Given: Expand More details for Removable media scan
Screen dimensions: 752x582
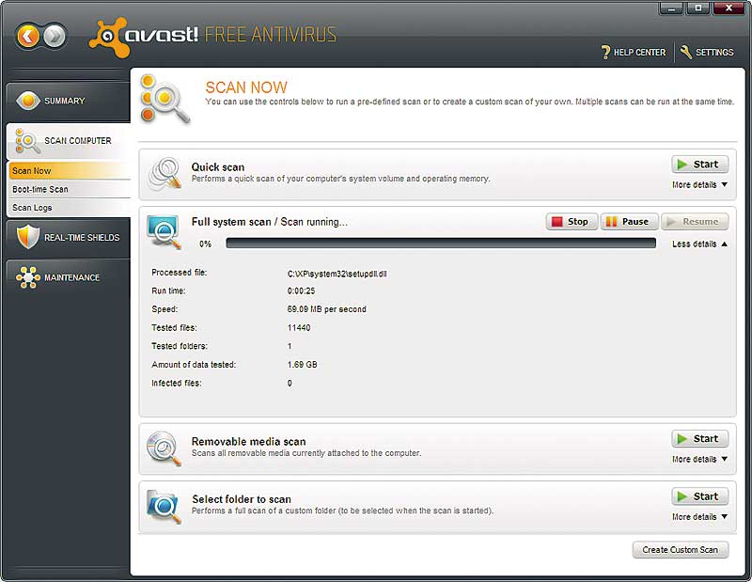Looking at the screenshot, I should point(699,459).
